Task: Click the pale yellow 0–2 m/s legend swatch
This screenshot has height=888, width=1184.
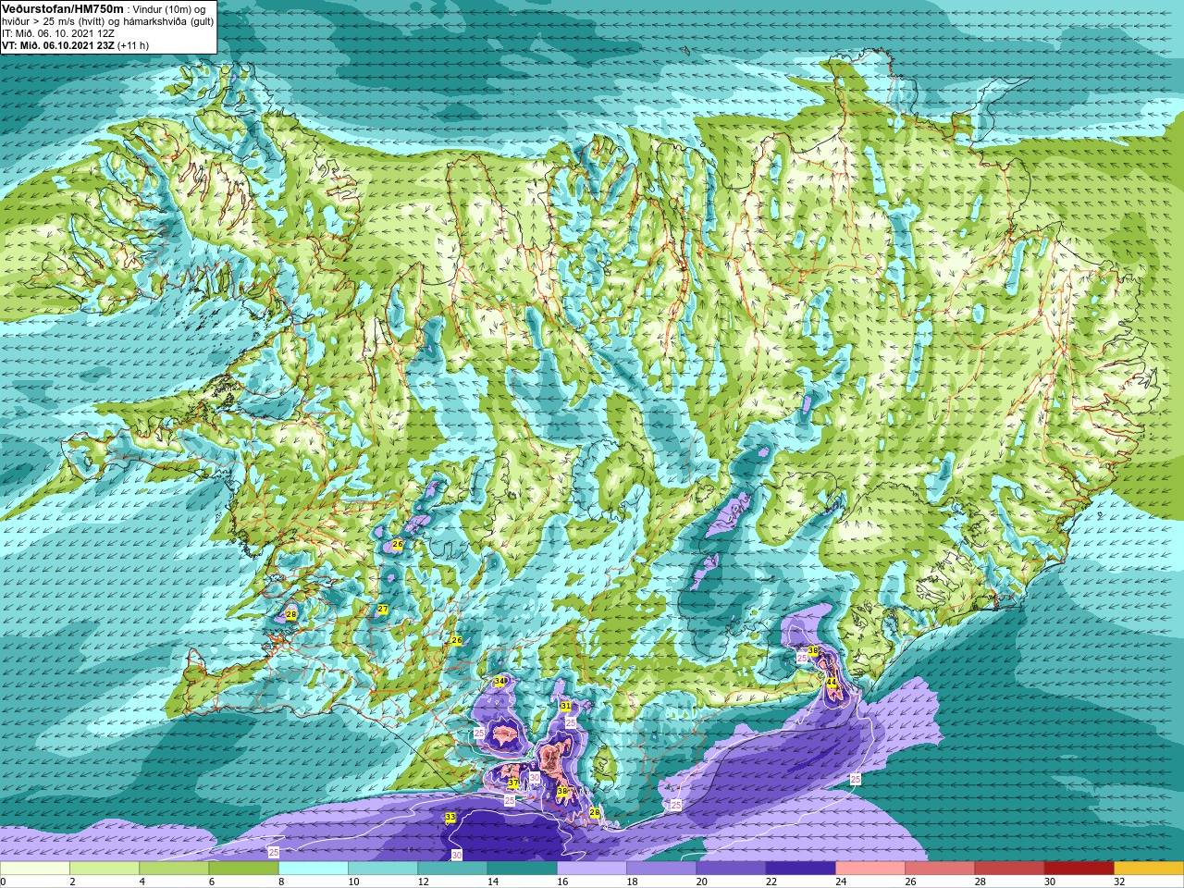Action: tap(35, 869)
